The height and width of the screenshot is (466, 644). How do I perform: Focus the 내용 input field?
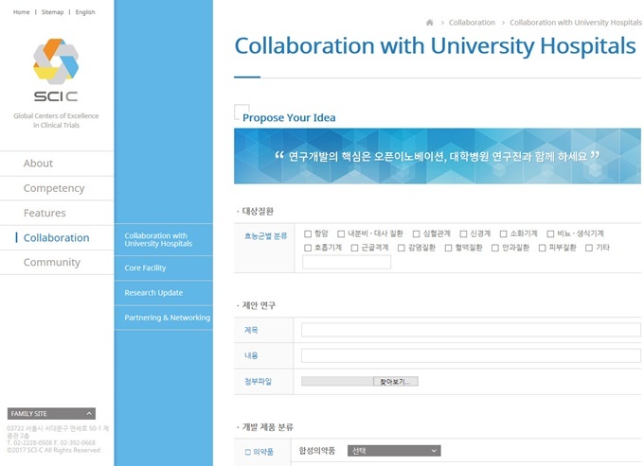[x=471, y=355]
